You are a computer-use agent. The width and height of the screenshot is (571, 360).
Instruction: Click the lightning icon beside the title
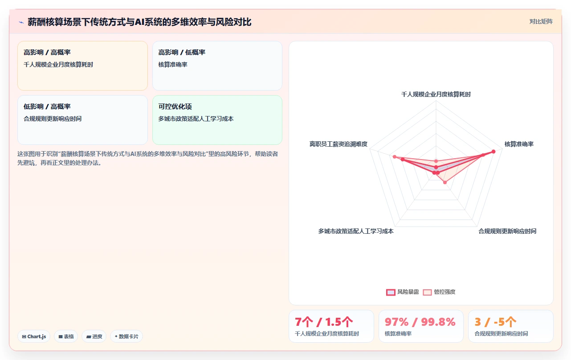point(21,22)
